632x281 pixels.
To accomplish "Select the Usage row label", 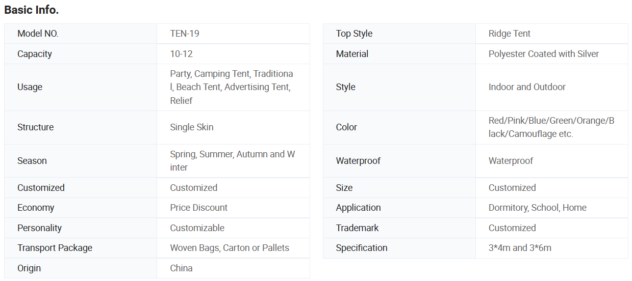I will 30,87.
